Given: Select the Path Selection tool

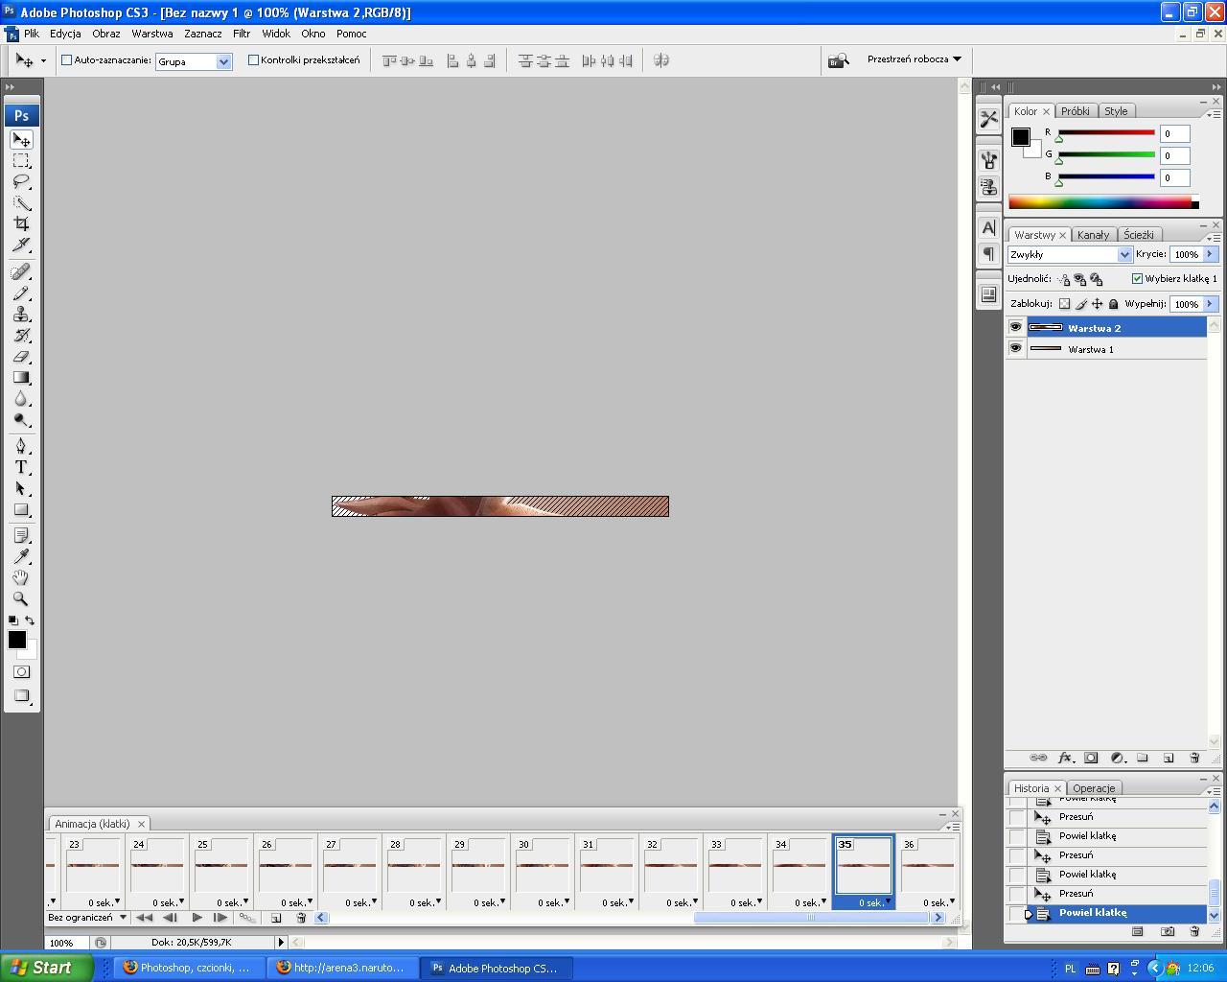Looking at the screenshot, I should [21, 488].
